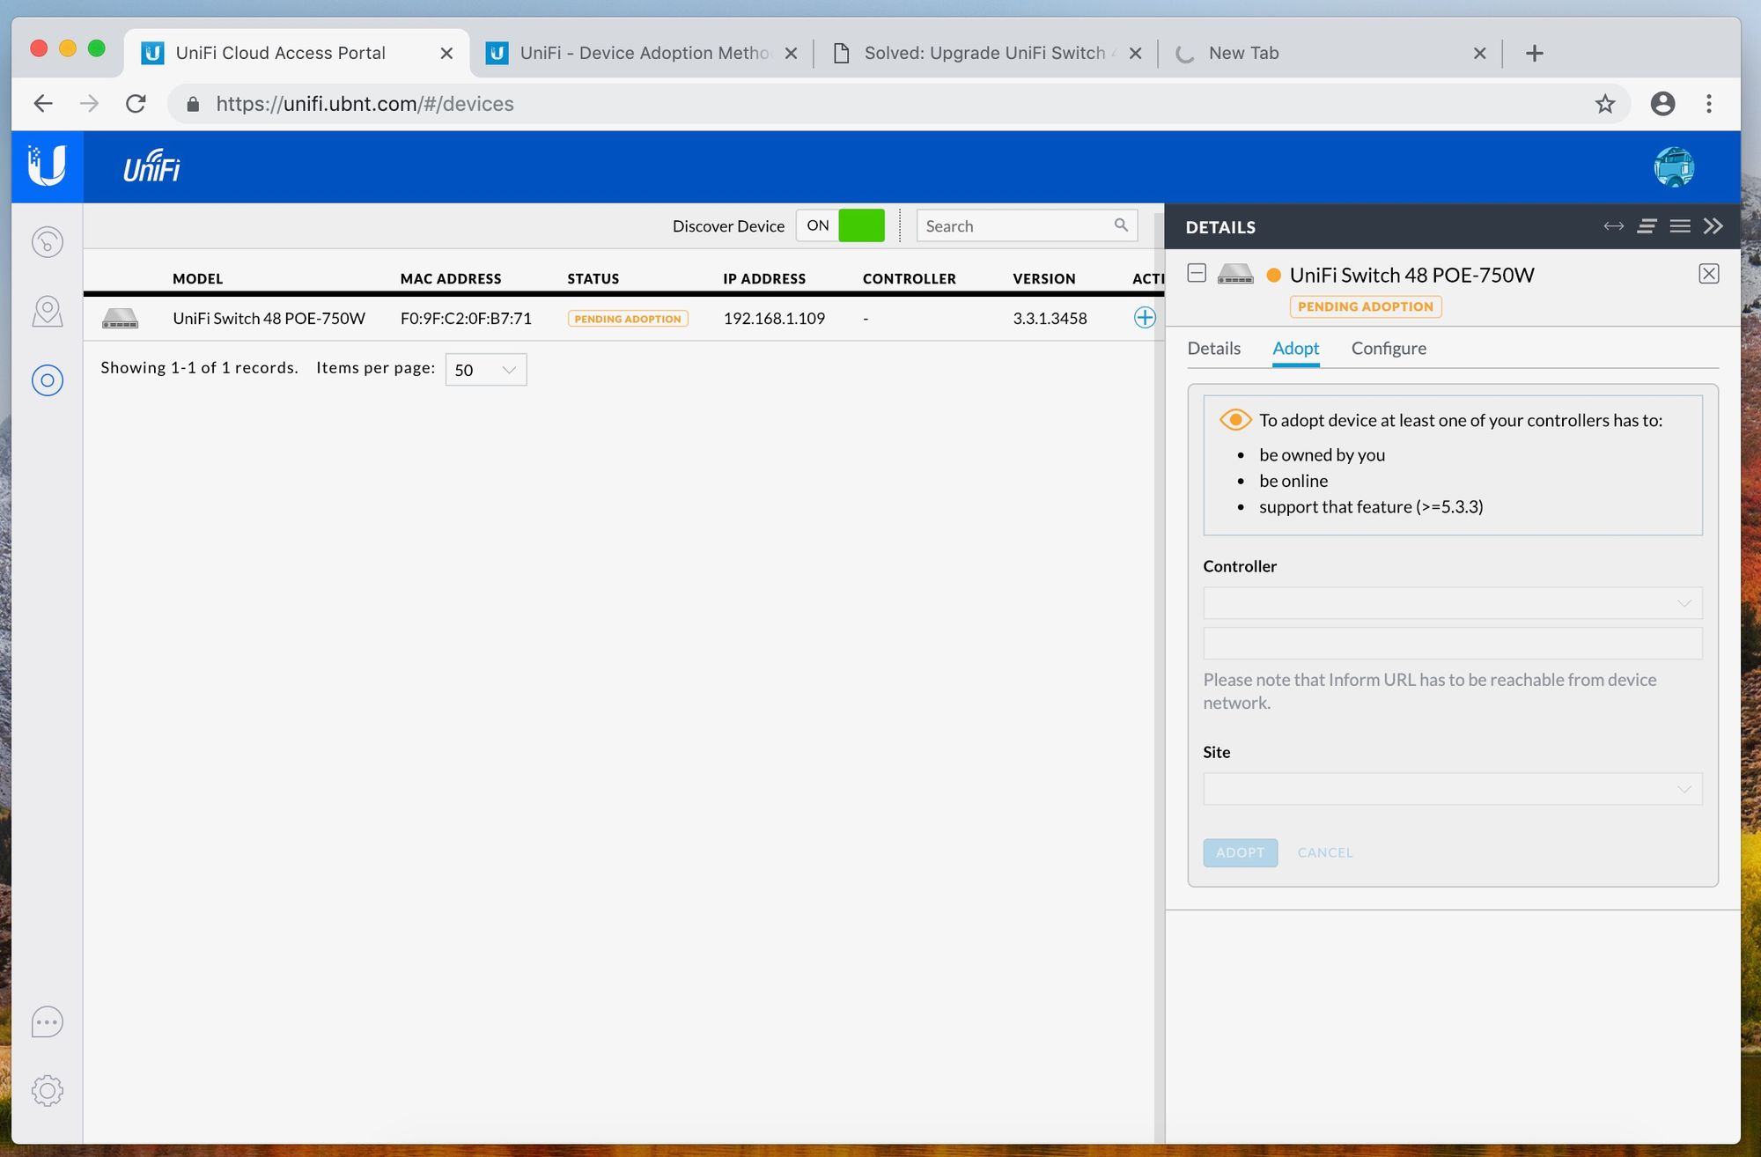Click the horizontal resize arrows icon in Details header

[x=1613, y=226]
